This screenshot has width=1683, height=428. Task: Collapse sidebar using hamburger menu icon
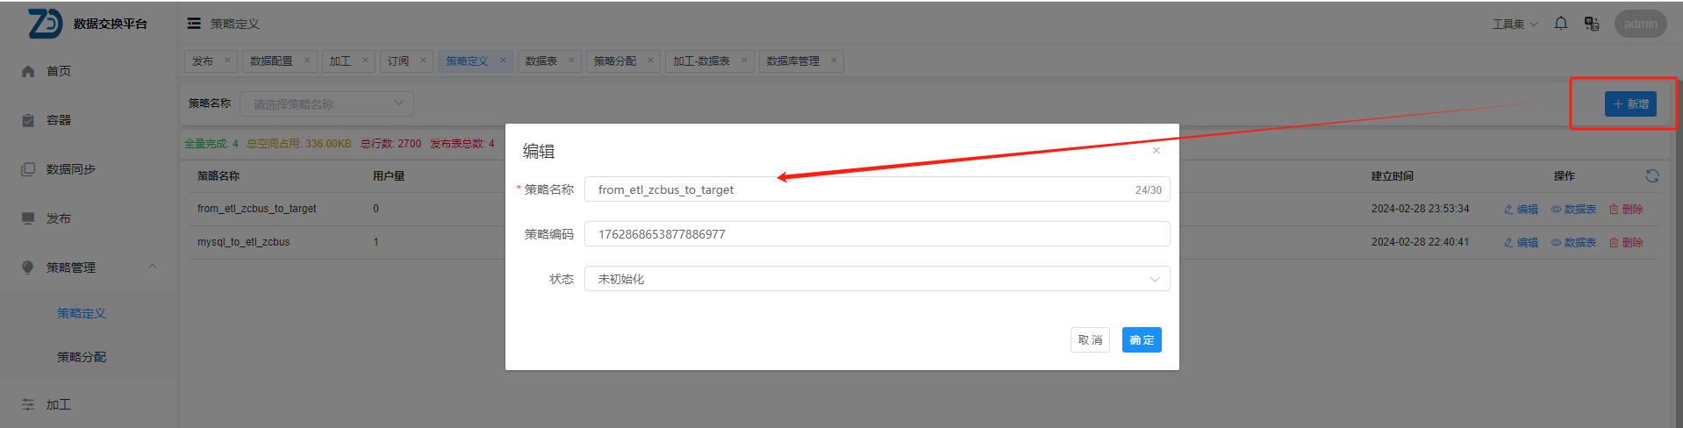194,24
